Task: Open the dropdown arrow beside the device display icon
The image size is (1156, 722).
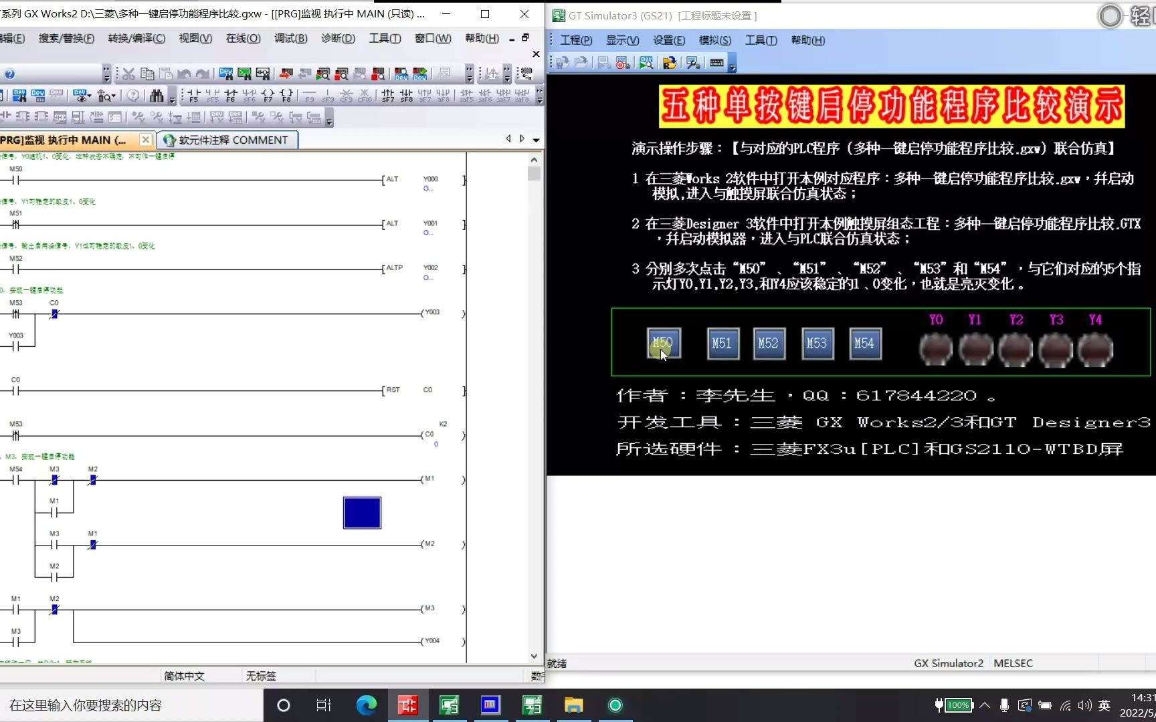Action: 90,96
